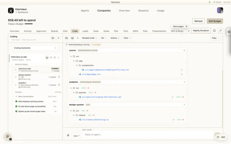The width and height of the screenshot is (231, 144).
Task: Click colorful icon before Neotask Code dropdown
Action: [x=78, y=38]
